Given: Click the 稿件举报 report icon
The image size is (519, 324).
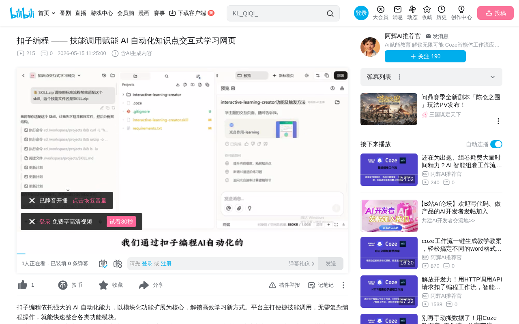Looking at the screenshot, I should pyautogui.click(x=272, y=285).
